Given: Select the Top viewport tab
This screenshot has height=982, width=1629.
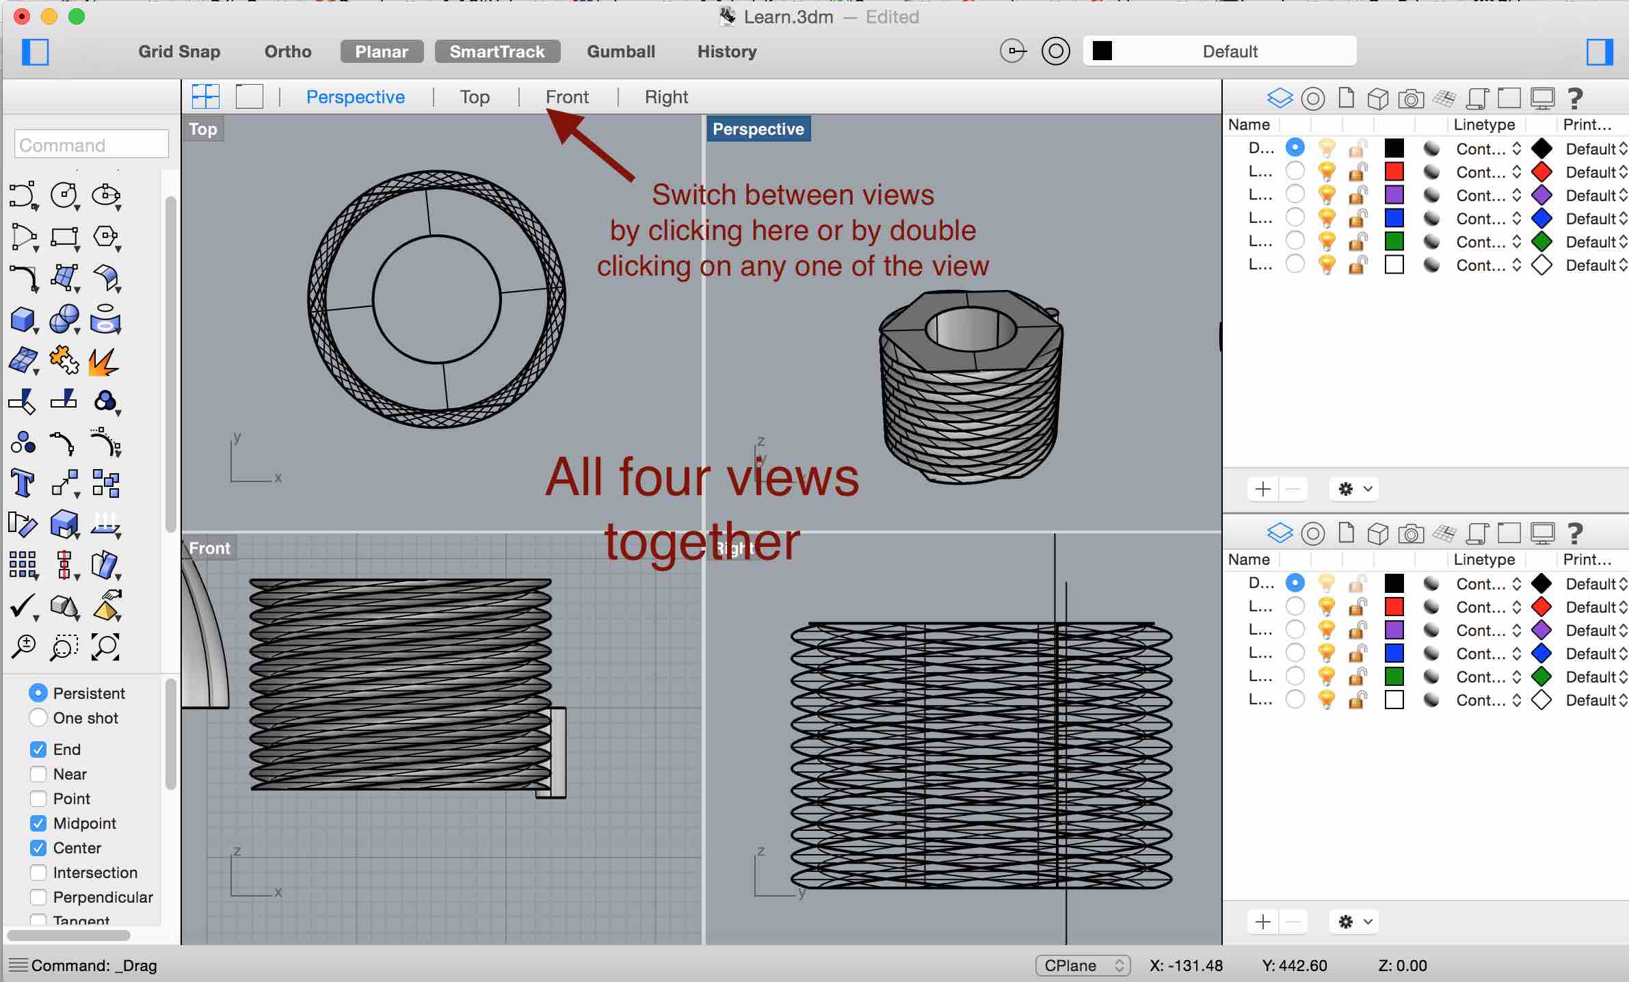Looking at the screenshot, I should click(x=473, y=96).
